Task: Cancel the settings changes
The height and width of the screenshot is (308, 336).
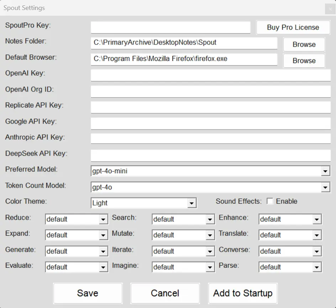Action: 165,293
